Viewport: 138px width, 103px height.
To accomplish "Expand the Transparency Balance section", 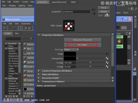I will pos(39,81).
